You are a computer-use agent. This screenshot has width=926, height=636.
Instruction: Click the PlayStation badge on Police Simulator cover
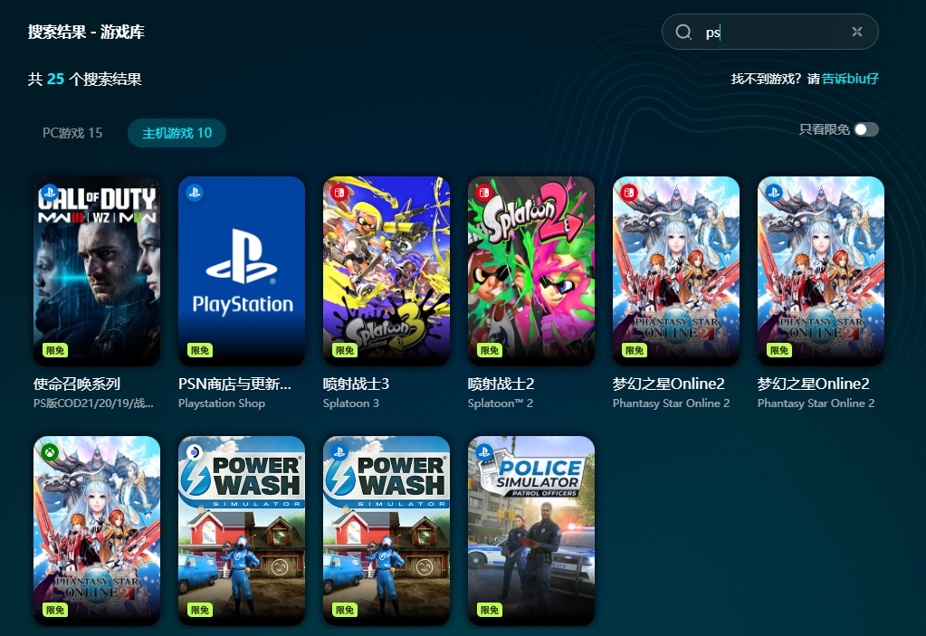(483, 452)
